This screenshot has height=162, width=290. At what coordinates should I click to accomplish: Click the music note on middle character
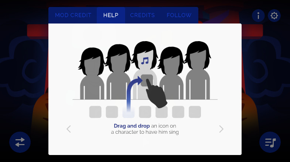click(x=145, y=61)
